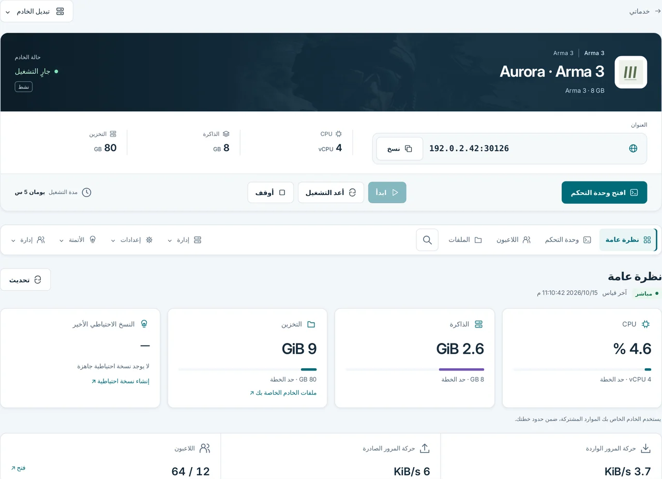Expand the إدارة server management dropdown
Viewport: 662px width, 479px height.
185,240
